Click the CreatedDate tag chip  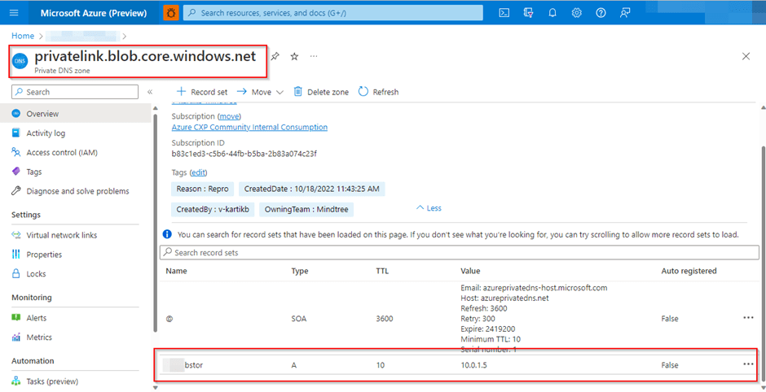tap(312, 189)
